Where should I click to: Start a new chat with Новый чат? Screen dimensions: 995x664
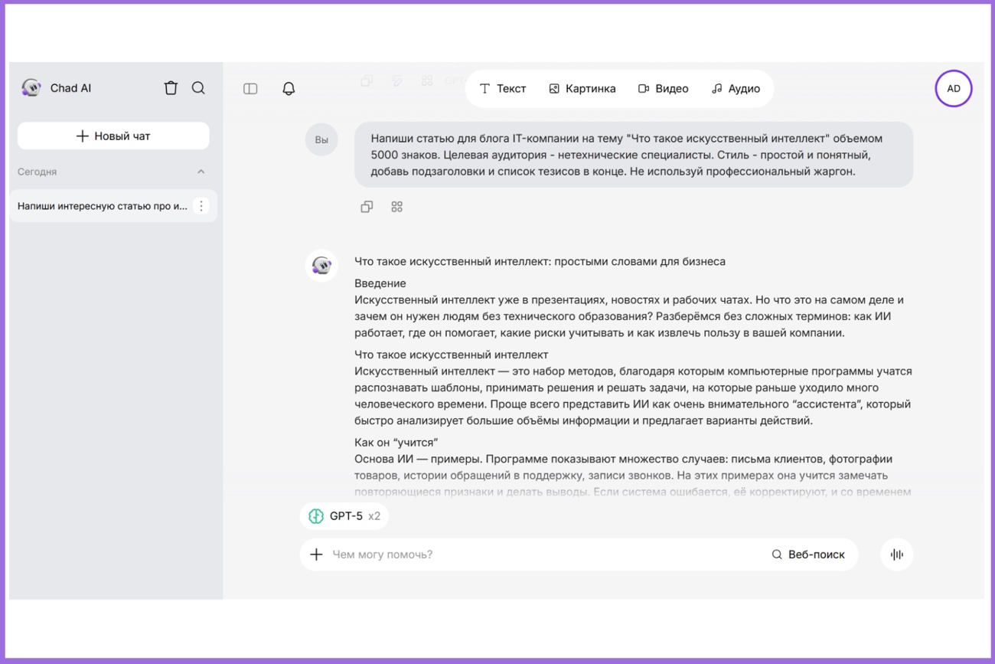[113, 136]
